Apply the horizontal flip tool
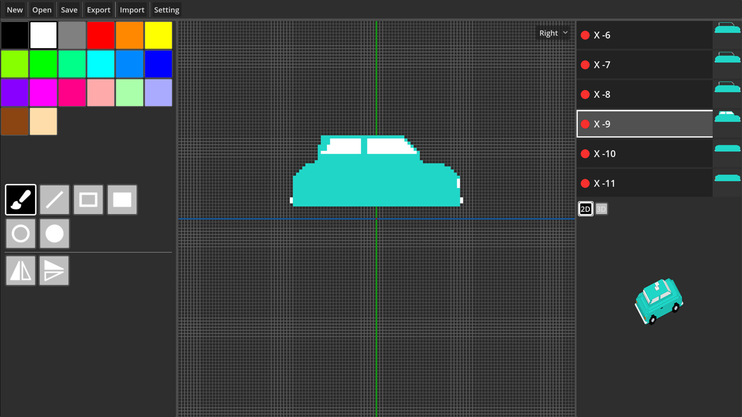 coord(20,270)
